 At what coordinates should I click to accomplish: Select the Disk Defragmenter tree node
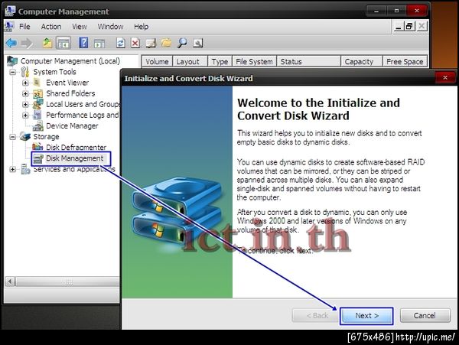[x=76, y=147]
